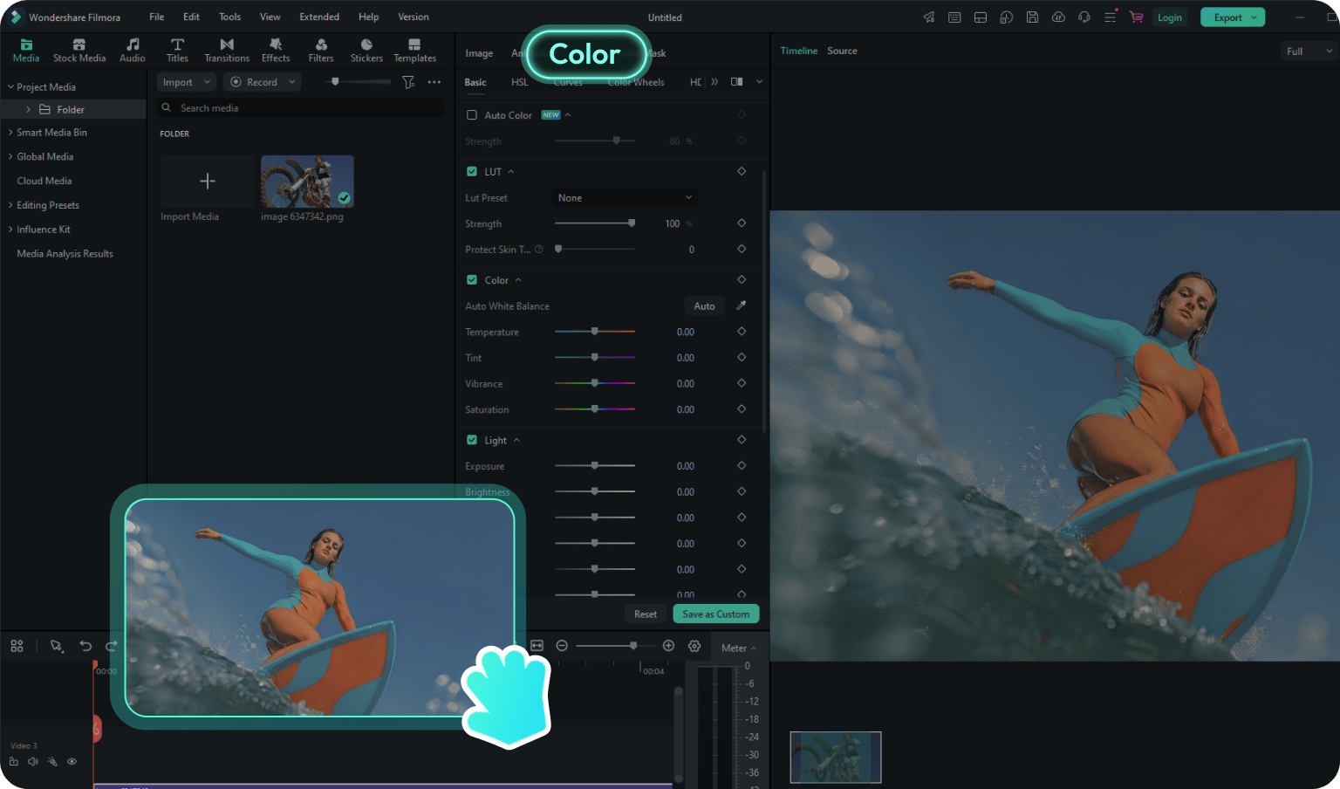The width and height of the screenshot is (1340, 789).
Task: Zoom out timeline with minus icon
Action: click(562, 646)
